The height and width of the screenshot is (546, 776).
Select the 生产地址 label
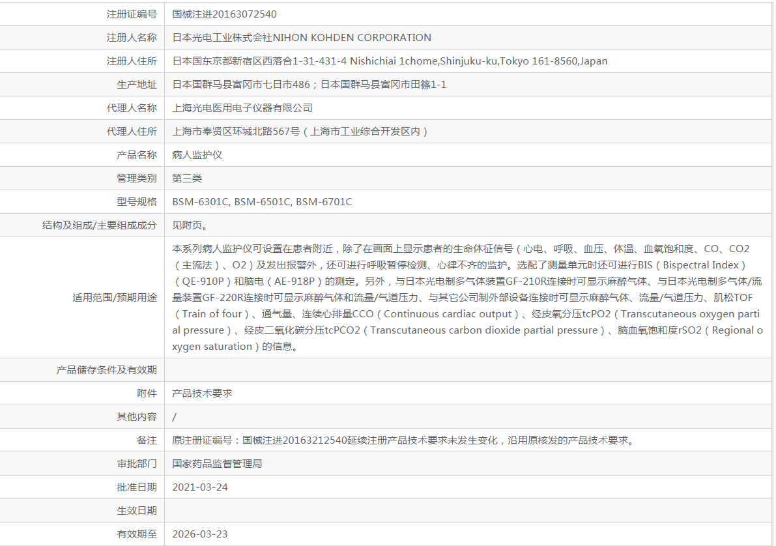coord(137,85)
